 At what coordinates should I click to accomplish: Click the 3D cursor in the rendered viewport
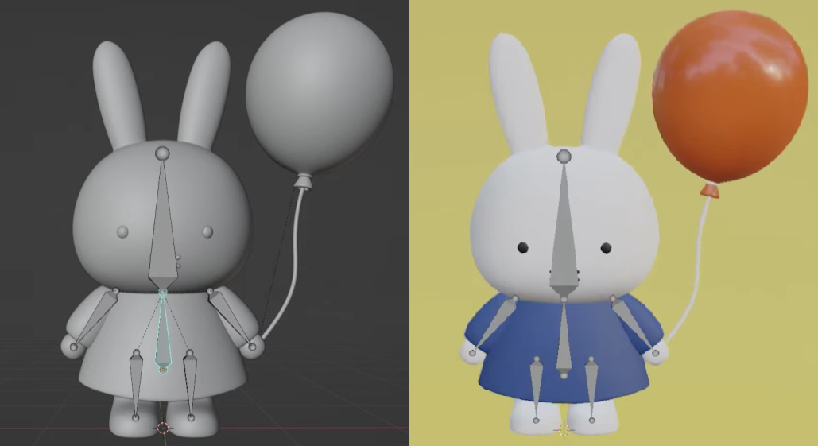point(564,430)
